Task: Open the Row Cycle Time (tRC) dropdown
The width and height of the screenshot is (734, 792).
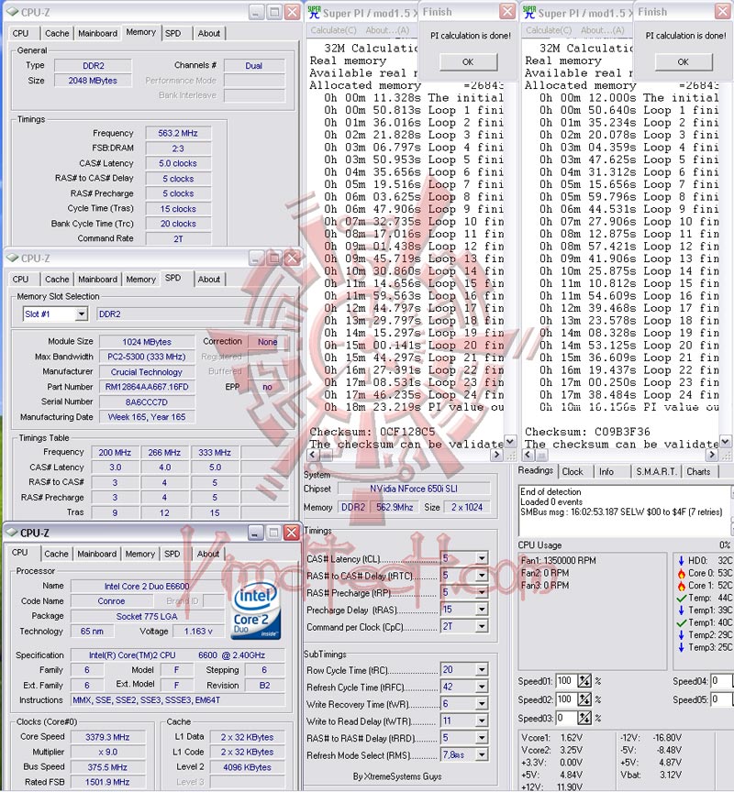Action: 482,670
